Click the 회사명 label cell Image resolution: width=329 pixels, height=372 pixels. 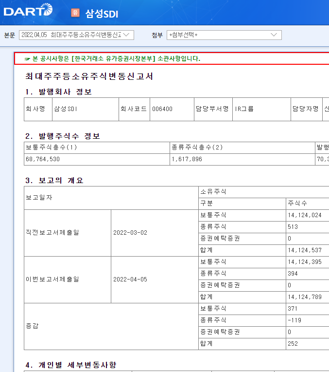tap(38, 109)
